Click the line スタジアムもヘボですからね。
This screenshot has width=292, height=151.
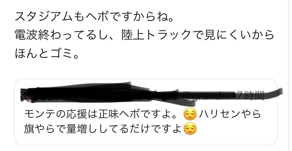(94, 17)
